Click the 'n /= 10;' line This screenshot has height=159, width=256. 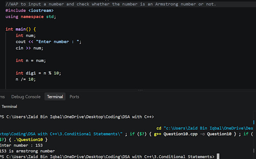(x=26, y=79)
